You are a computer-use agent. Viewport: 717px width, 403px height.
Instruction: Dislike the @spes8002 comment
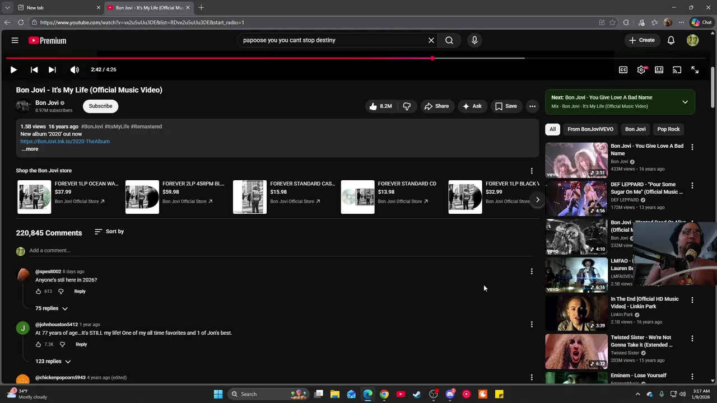[x=61, y=292]
